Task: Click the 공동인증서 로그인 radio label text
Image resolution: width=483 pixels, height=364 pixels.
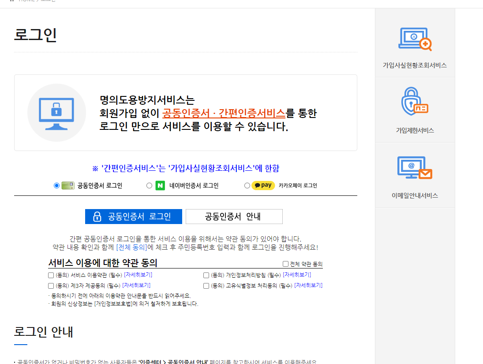Action: coord(100,185)
